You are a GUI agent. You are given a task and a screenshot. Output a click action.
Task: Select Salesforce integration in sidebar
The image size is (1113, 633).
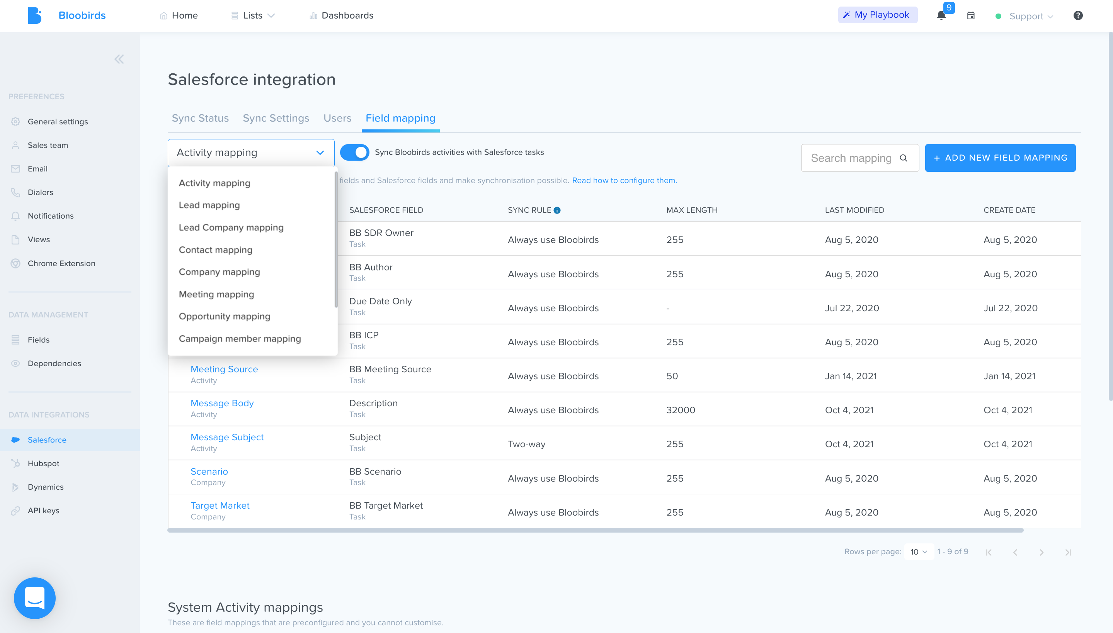[x=70, y=440]
